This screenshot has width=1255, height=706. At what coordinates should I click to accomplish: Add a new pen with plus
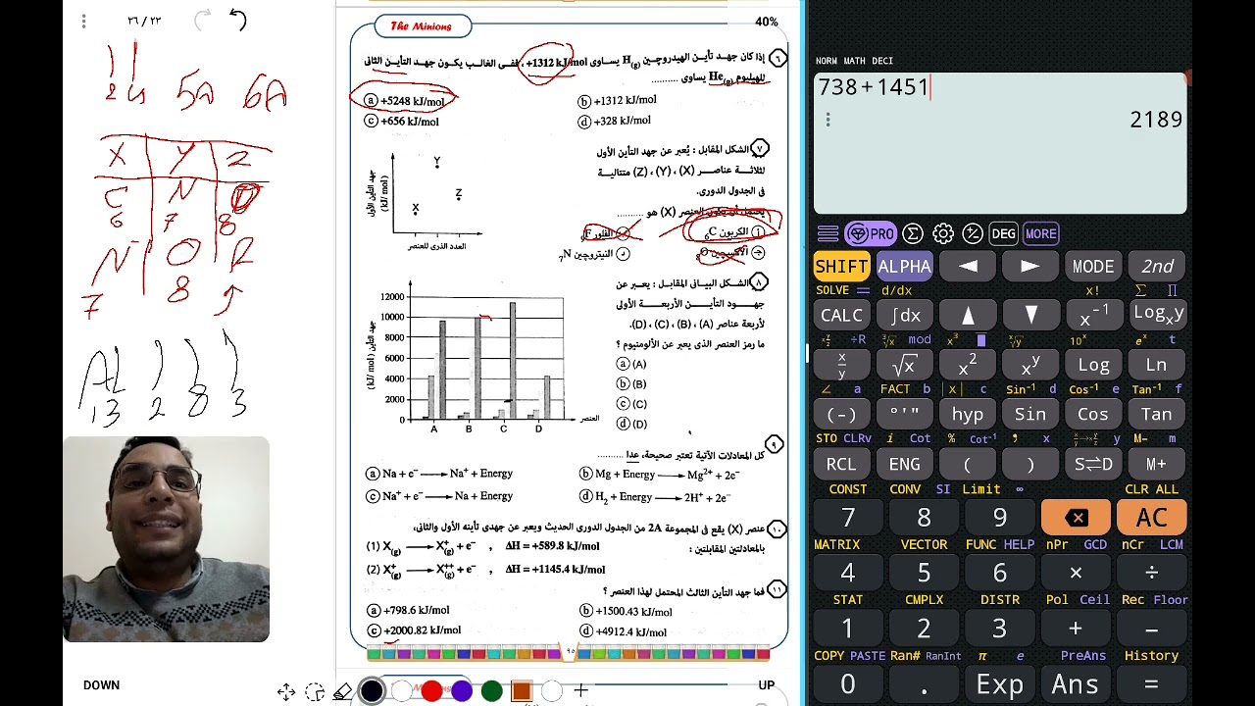click(580, 691)
